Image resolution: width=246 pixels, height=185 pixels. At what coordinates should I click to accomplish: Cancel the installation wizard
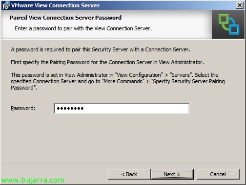tap(218, 174)
